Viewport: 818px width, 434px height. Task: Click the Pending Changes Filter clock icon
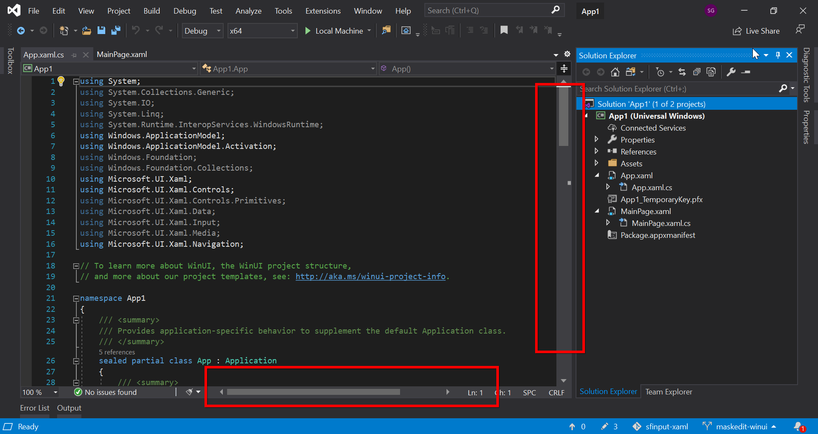[660, 72]
